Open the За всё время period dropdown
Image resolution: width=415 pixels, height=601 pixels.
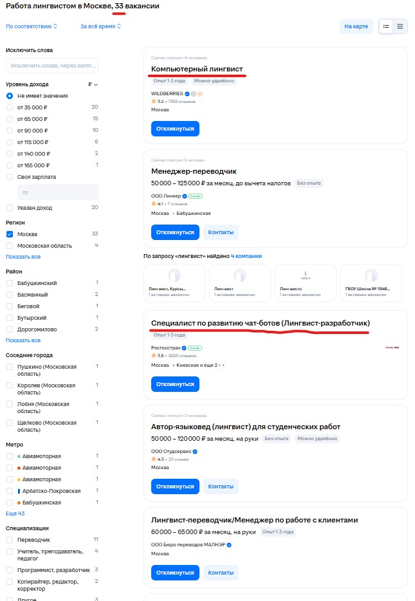pyautogui.click(x=100, y=26)
